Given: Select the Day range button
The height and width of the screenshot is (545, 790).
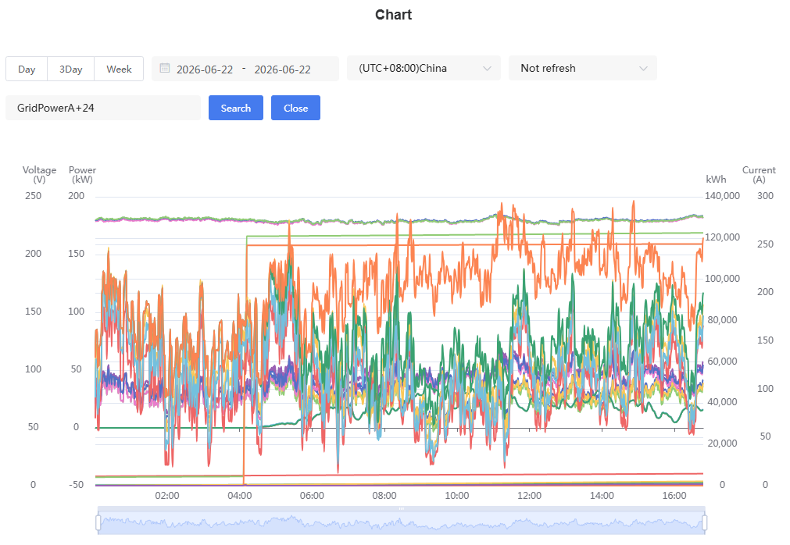Looking at the screenshot, I should tap(27, 69).
